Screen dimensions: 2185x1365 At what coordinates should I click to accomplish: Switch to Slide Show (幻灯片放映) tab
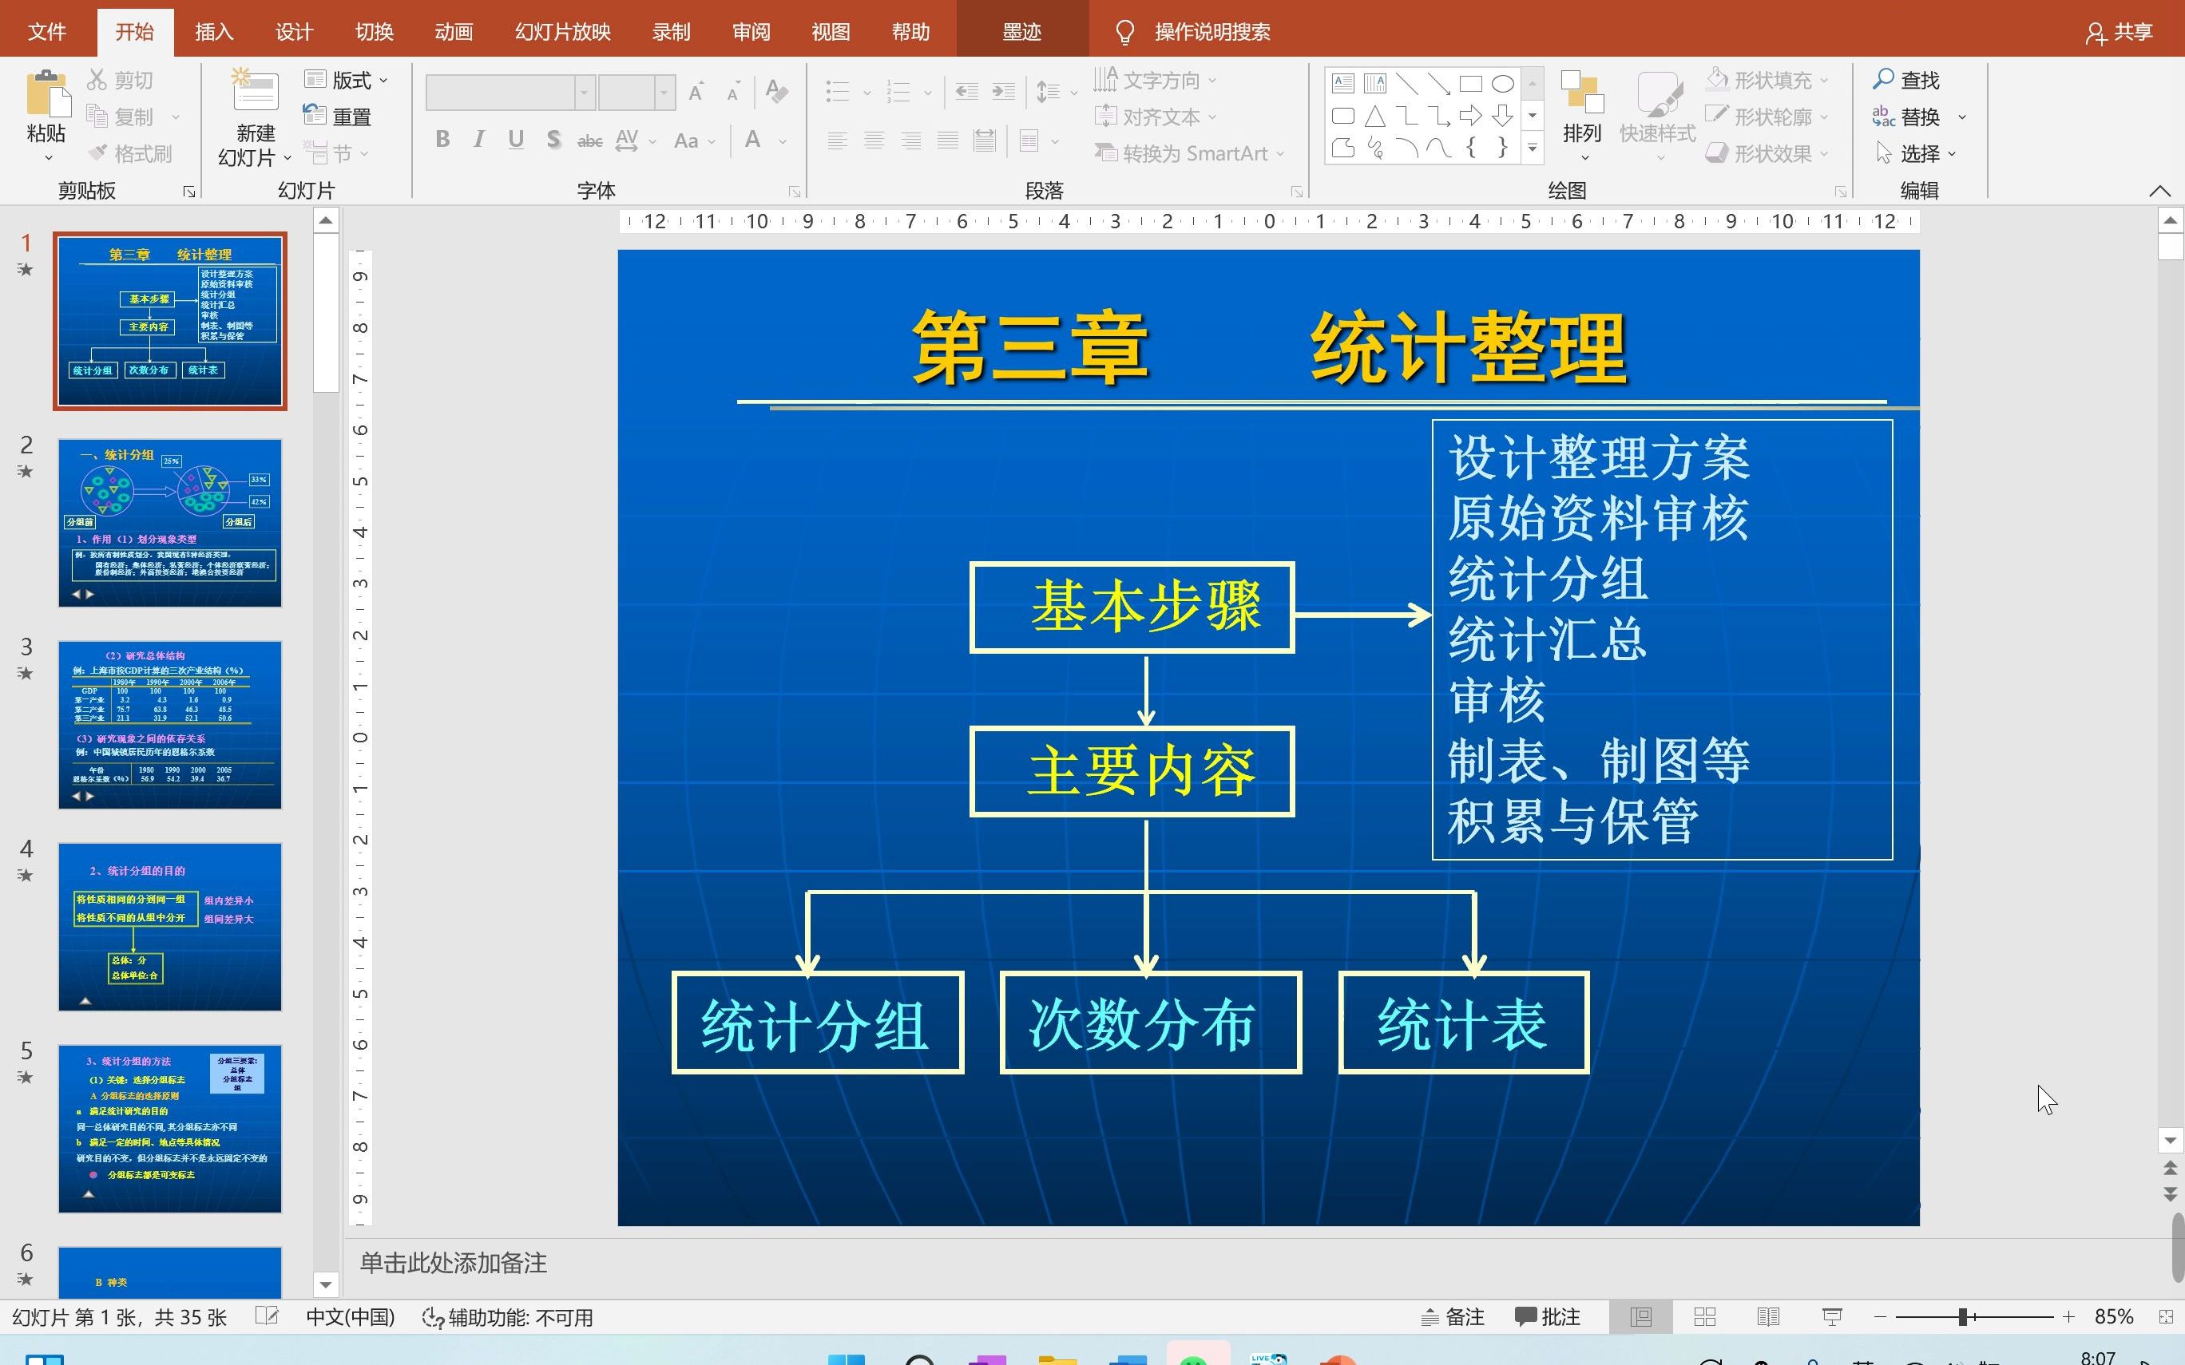(x=562, y=32)
